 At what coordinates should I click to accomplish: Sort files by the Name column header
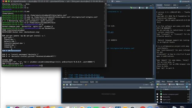166,89
